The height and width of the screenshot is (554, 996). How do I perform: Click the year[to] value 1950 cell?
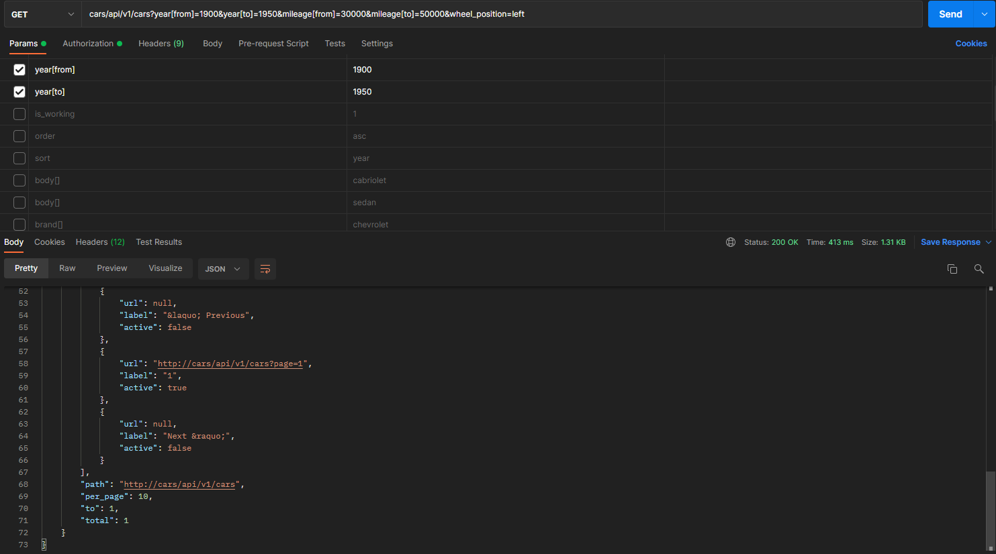tap(505, 92)
